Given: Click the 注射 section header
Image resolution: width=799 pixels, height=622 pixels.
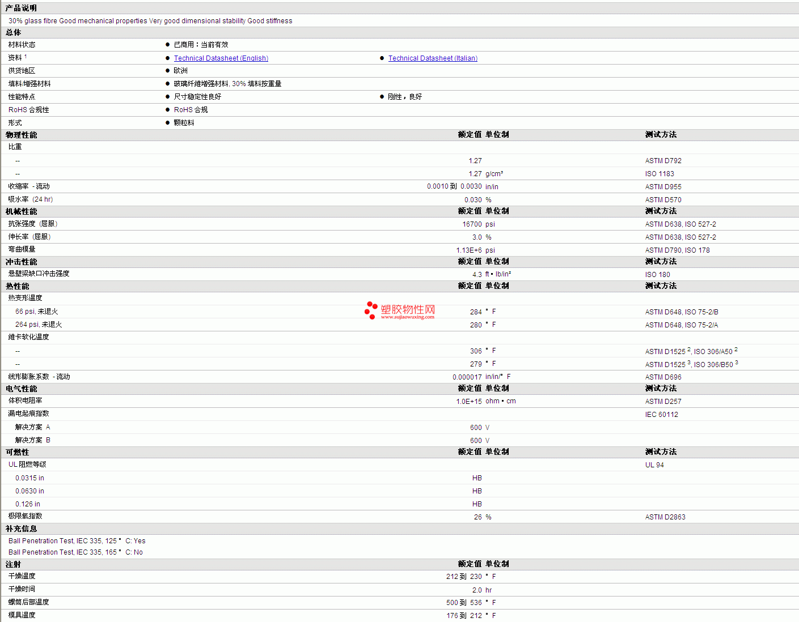Looking at the screenshot, I should point(13,564).
